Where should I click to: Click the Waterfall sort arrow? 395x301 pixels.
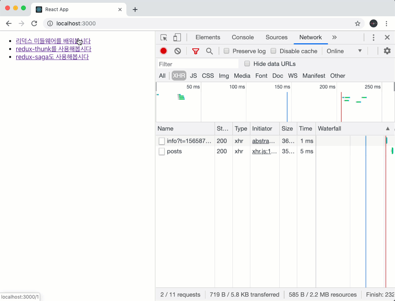point(388,129)
